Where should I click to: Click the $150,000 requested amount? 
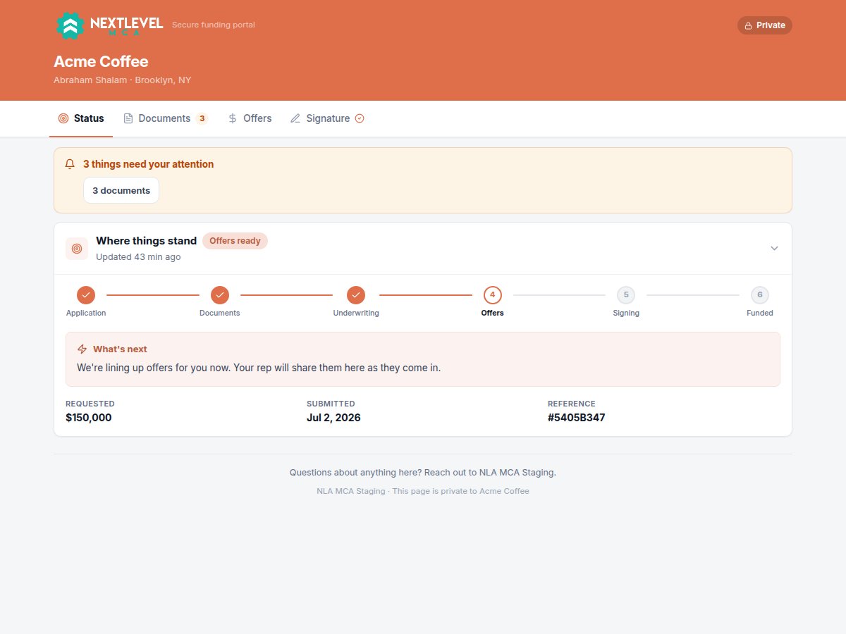(x=89, y=418)
